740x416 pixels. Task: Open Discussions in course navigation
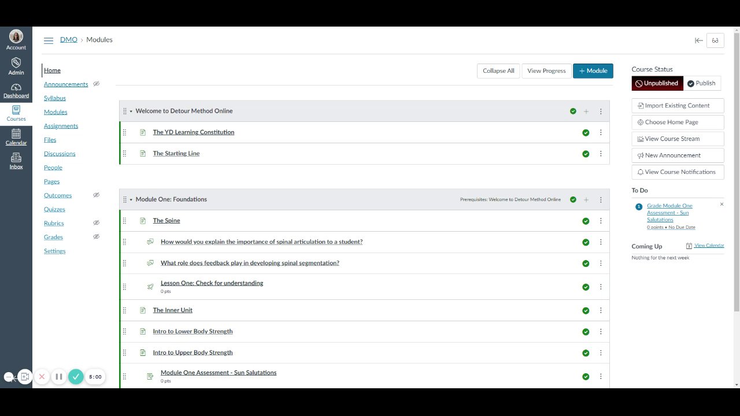60,154
